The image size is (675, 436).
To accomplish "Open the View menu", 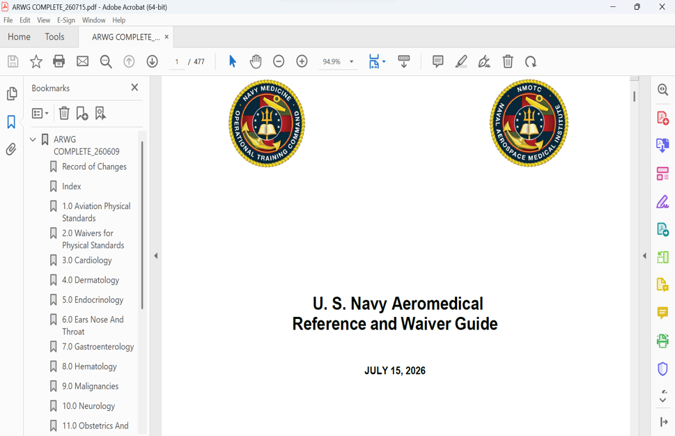I will pyautogui.click(x=43, y=20).
